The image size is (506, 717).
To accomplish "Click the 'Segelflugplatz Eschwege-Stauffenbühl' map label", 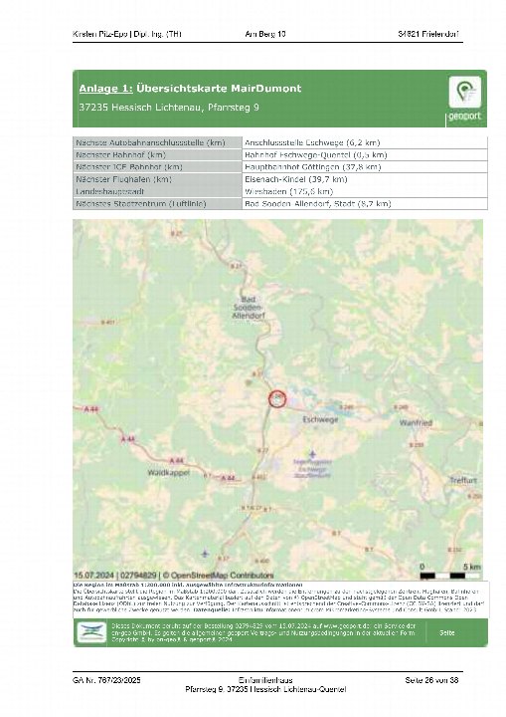I will [x=312, y=469].
